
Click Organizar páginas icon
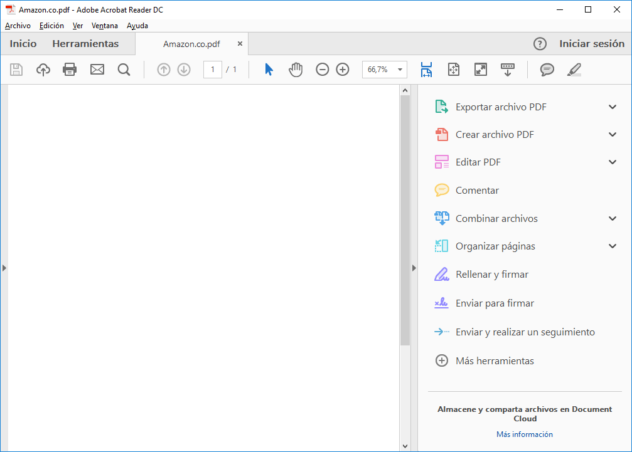click(441, 246)
